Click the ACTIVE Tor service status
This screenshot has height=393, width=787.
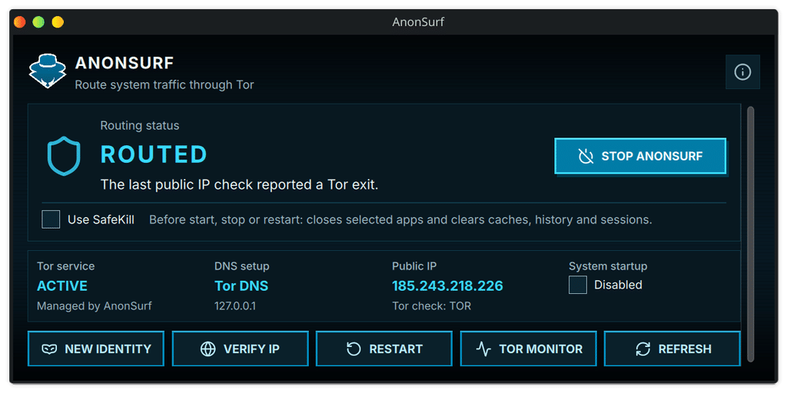tap(62, 286)
